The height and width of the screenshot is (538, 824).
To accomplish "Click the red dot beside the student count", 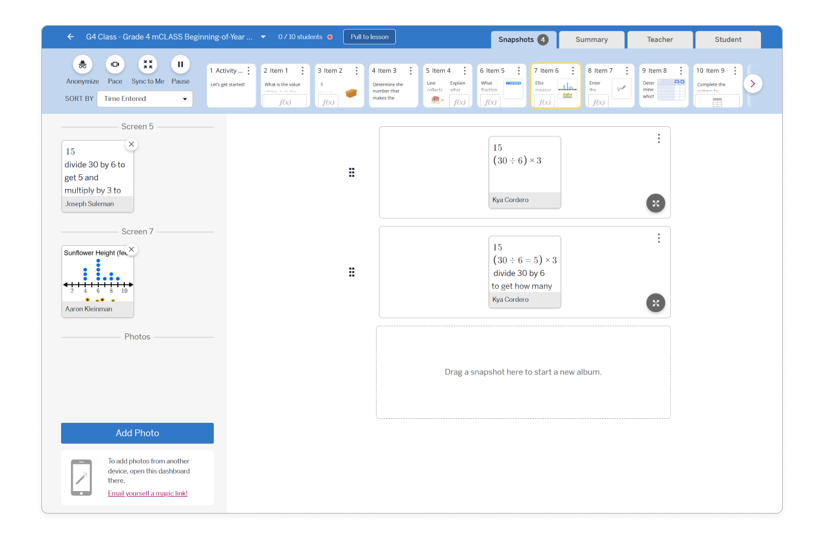I will click(330, 37).
